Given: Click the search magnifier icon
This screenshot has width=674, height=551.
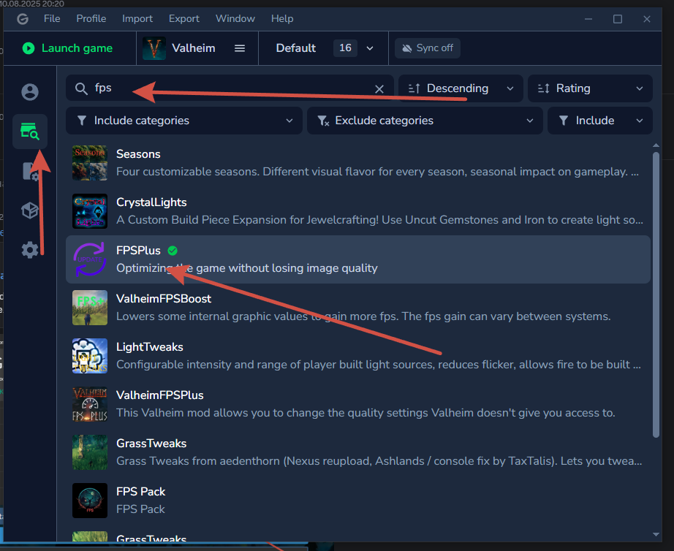Looking at the screenshot, I should coord(81,88).
